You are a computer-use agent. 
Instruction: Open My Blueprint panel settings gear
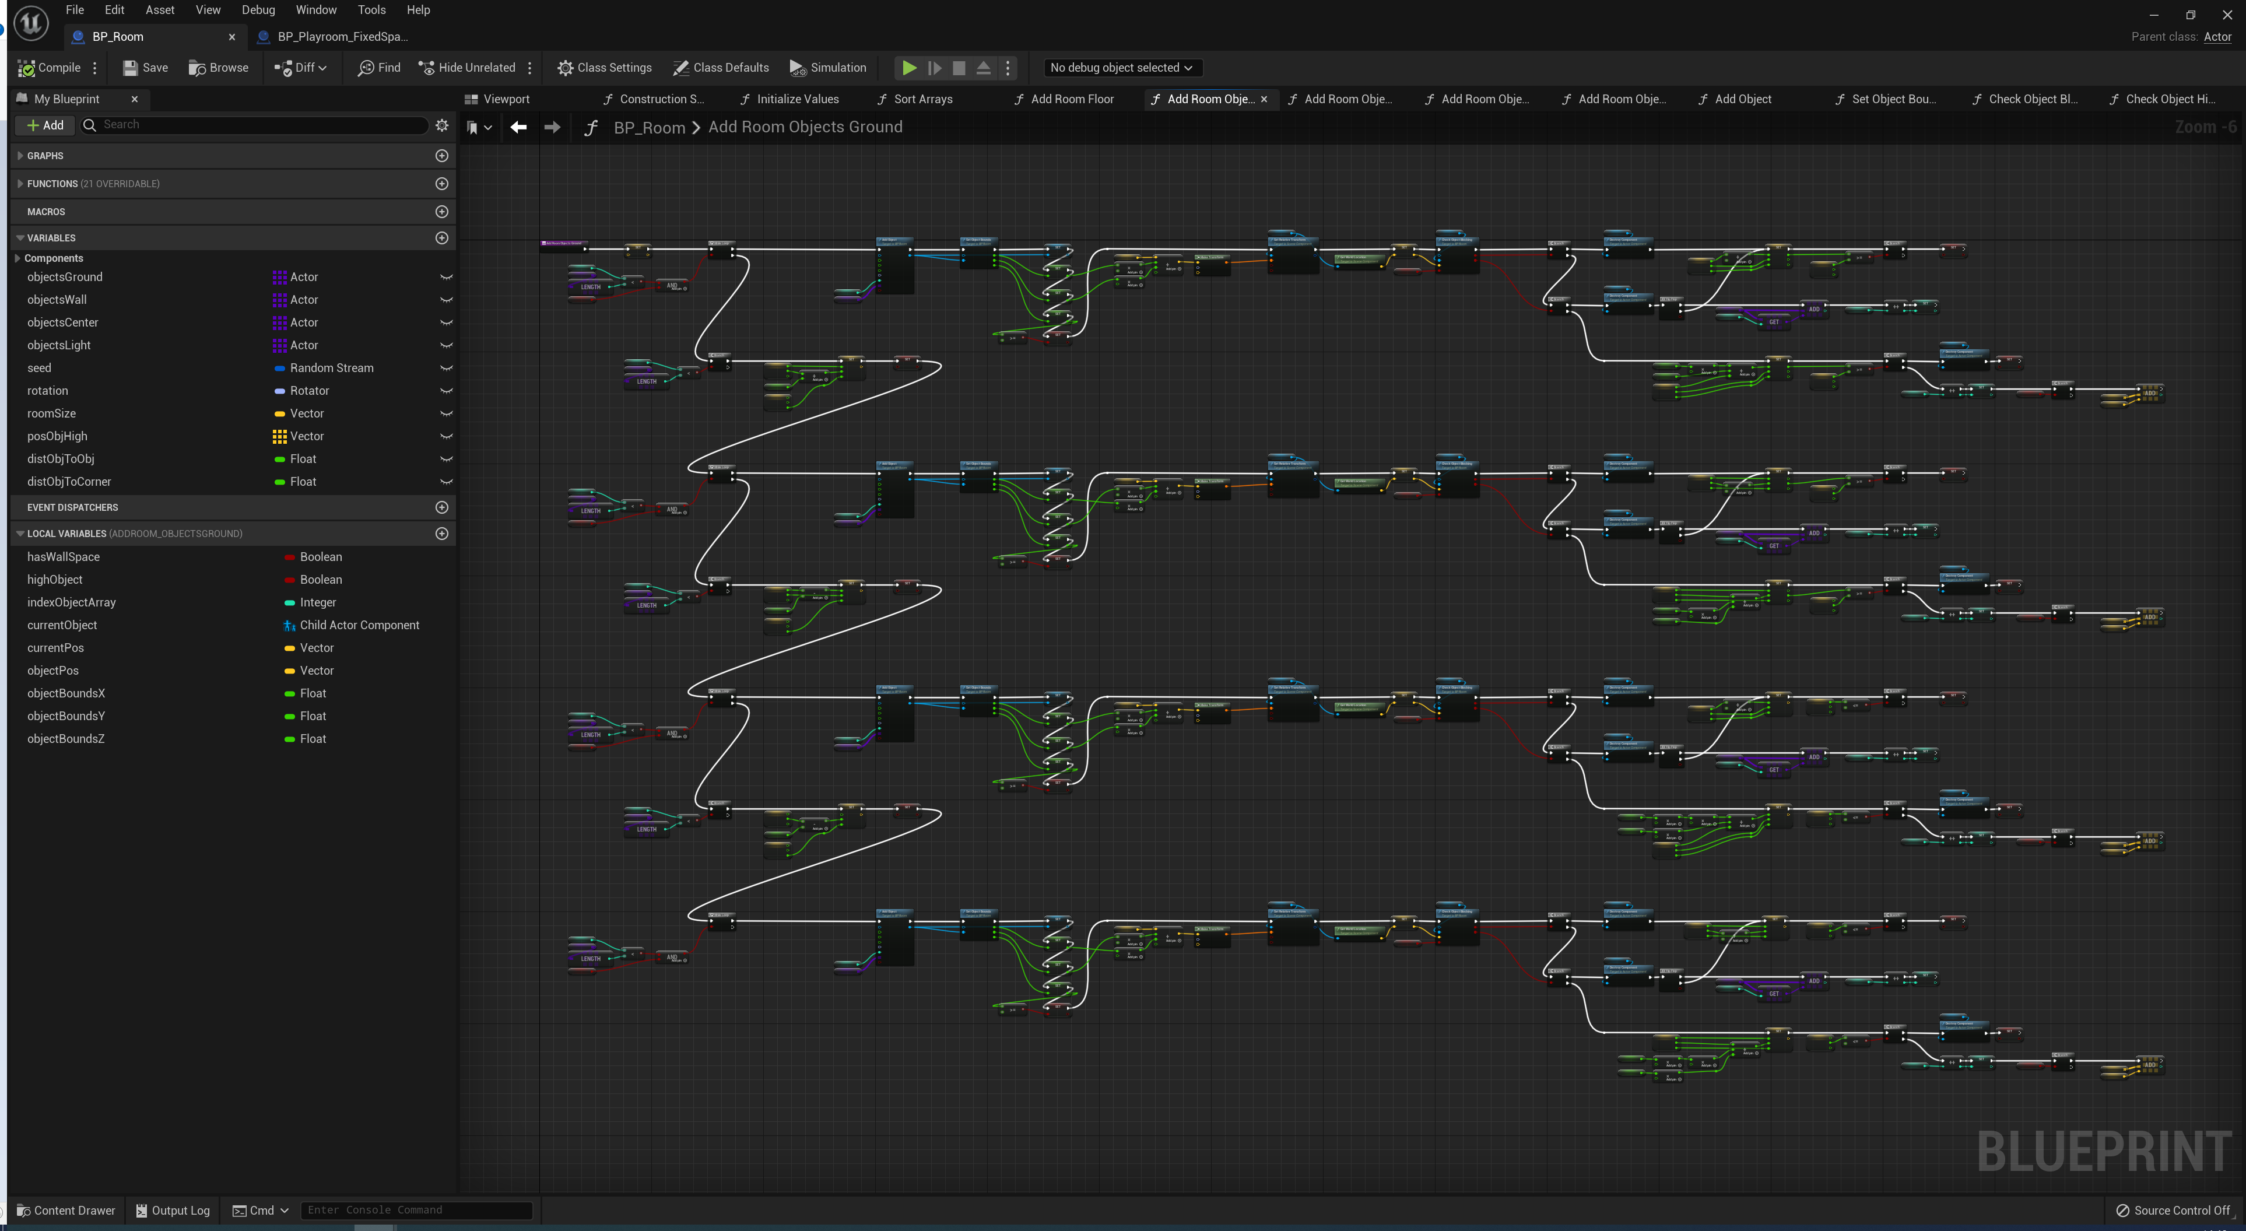click(x=442, y=125)
